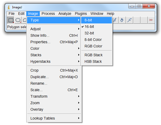Click the partly hidden tool left of Flood Fill
The image size is (161, 125).
click(115, 20)
